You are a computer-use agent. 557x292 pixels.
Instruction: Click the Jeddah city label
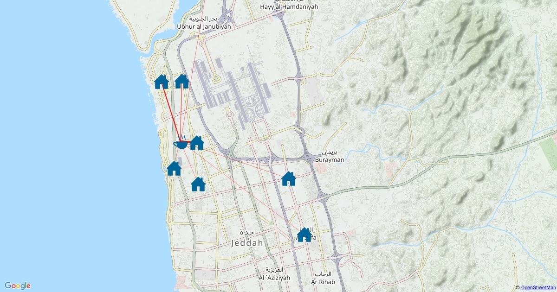point(247,243)
